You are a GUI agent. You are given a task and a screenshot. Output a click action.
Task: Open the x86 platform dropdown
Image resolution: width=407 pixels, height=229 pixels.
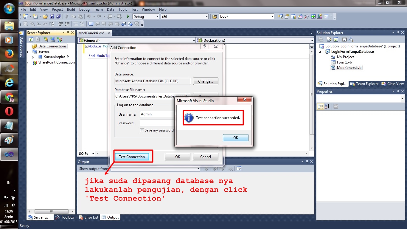point(207,17)
